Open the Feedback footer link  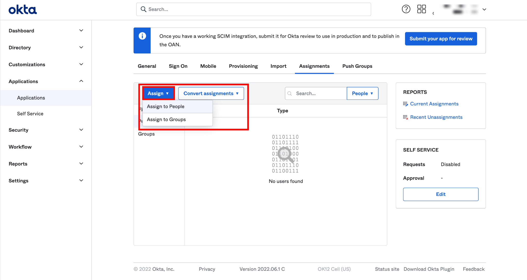[473, 269]
